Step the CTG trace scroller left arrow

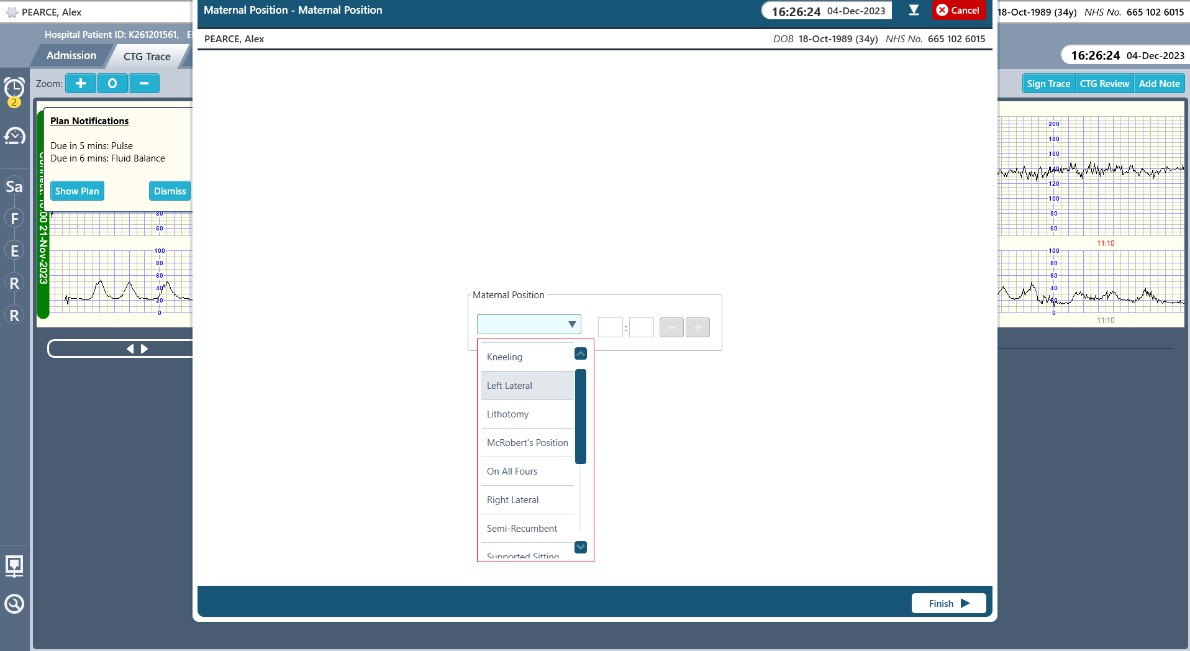130,349
